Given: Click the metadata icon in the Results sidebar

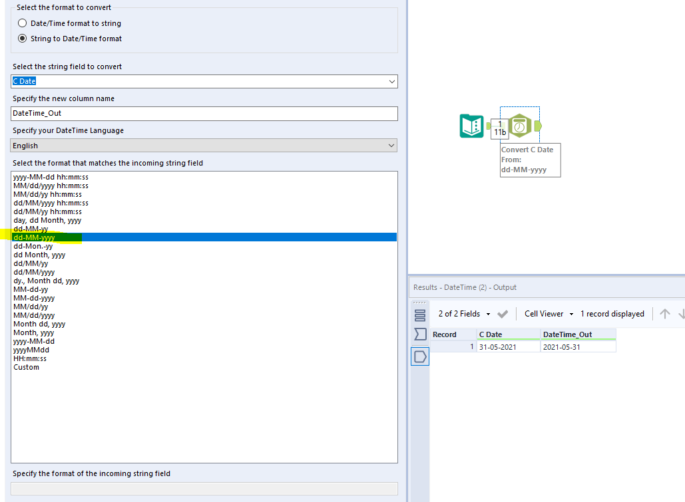Looking at the screenshot, I should click(420, 334).
